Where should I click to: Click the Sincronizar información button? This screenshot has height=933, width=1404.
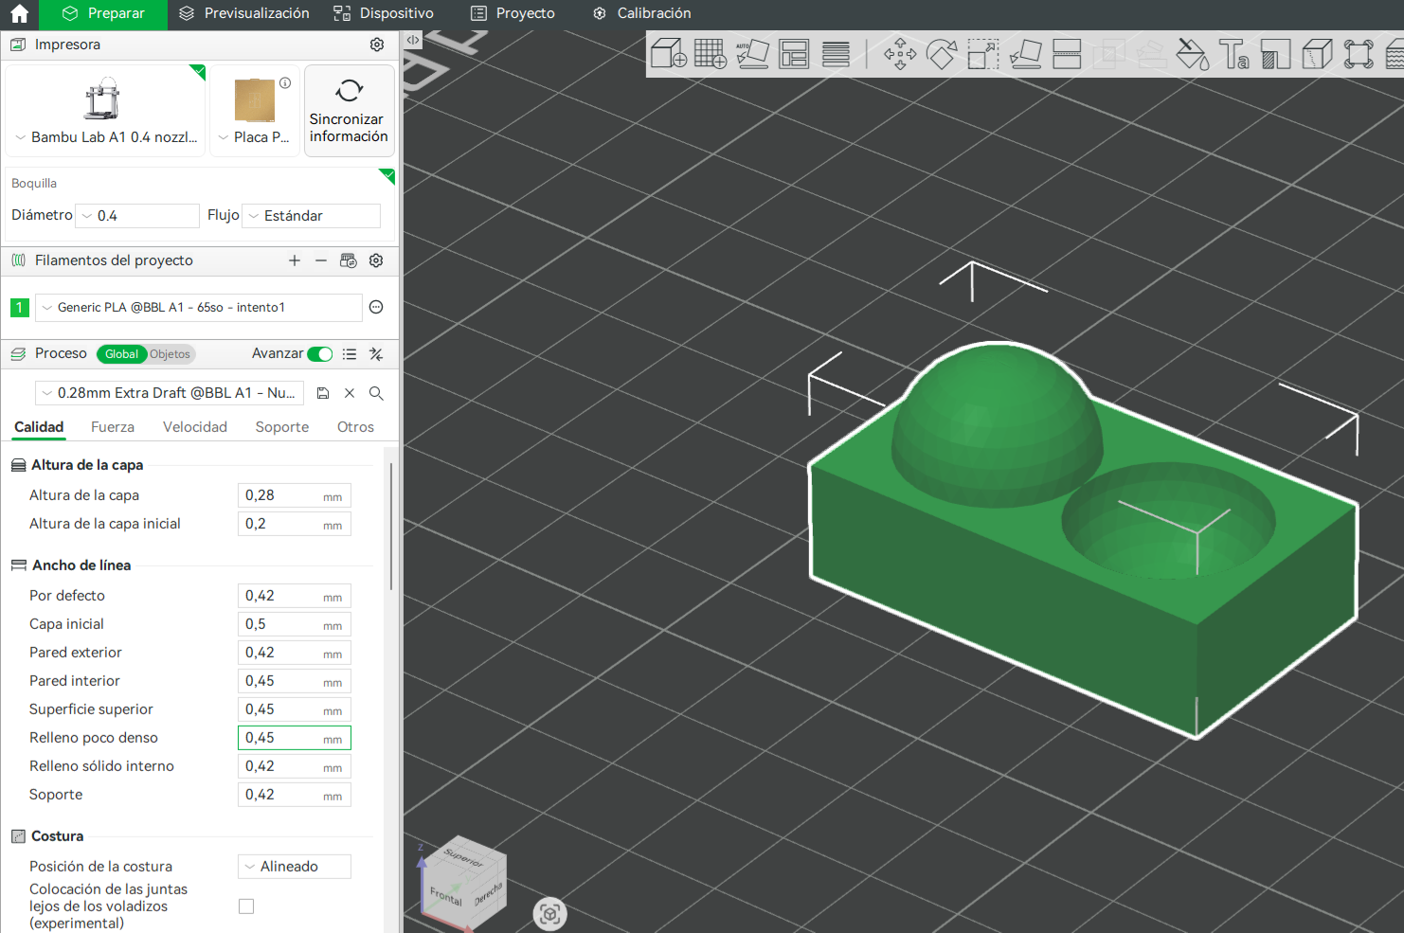pyautogui.click(x=349, y=111)
